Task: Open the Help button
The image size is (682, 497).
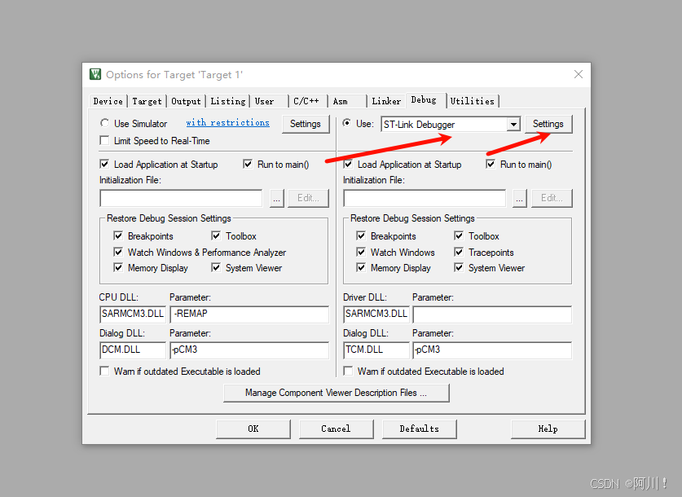Action: 548,429
